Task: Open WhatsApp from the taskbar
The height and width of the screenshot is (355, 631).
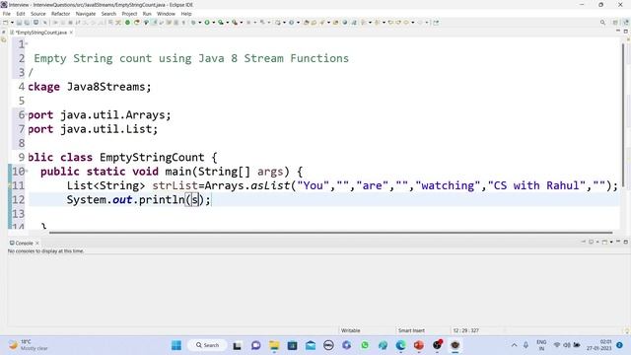Action: coord(365,345)
